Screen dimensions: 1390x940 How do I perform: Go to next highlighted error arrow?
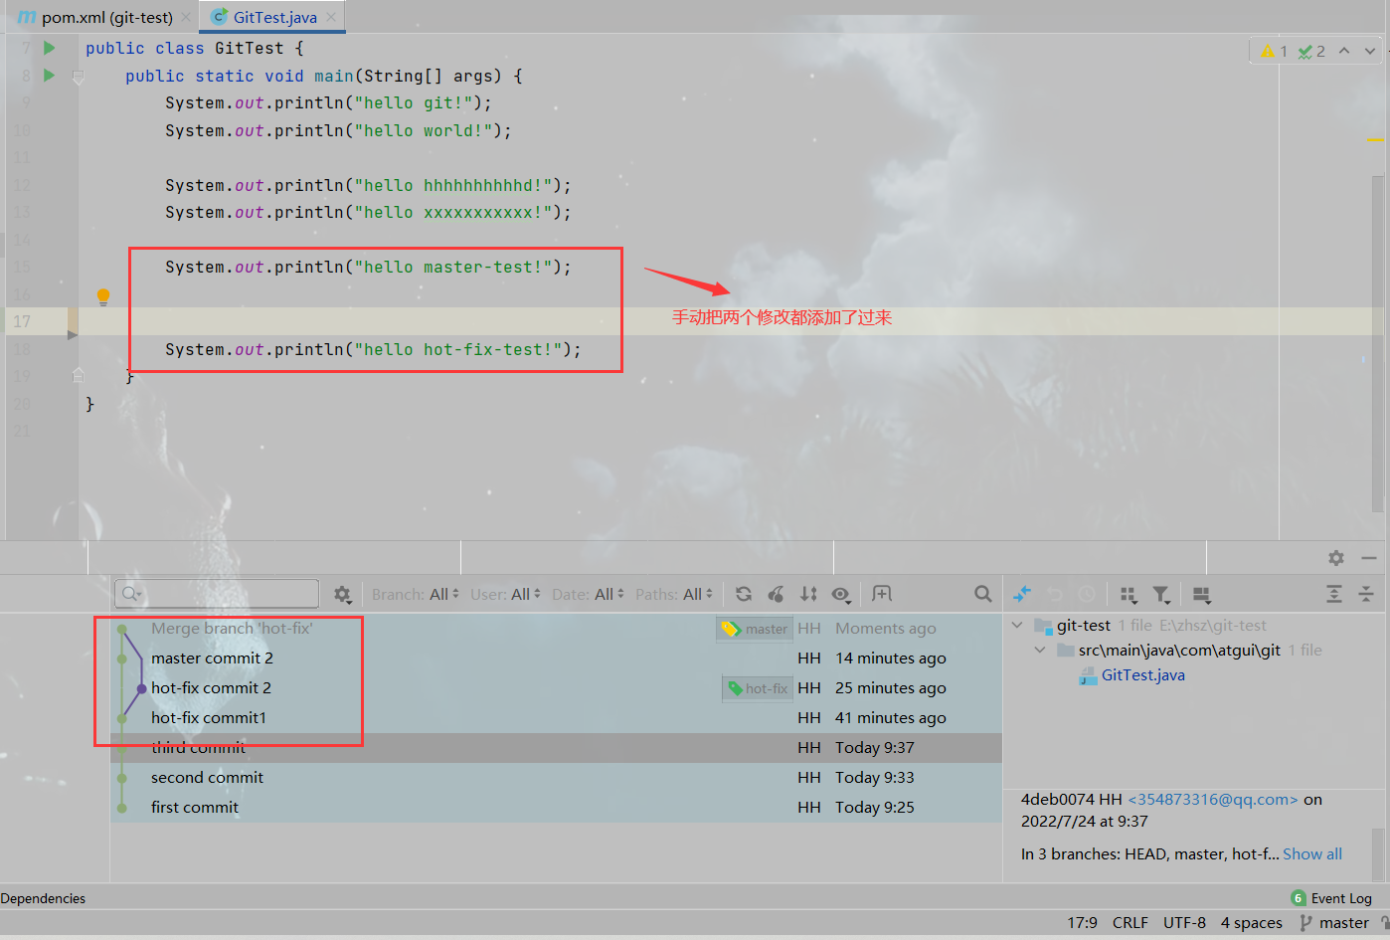click(1369, 51)
